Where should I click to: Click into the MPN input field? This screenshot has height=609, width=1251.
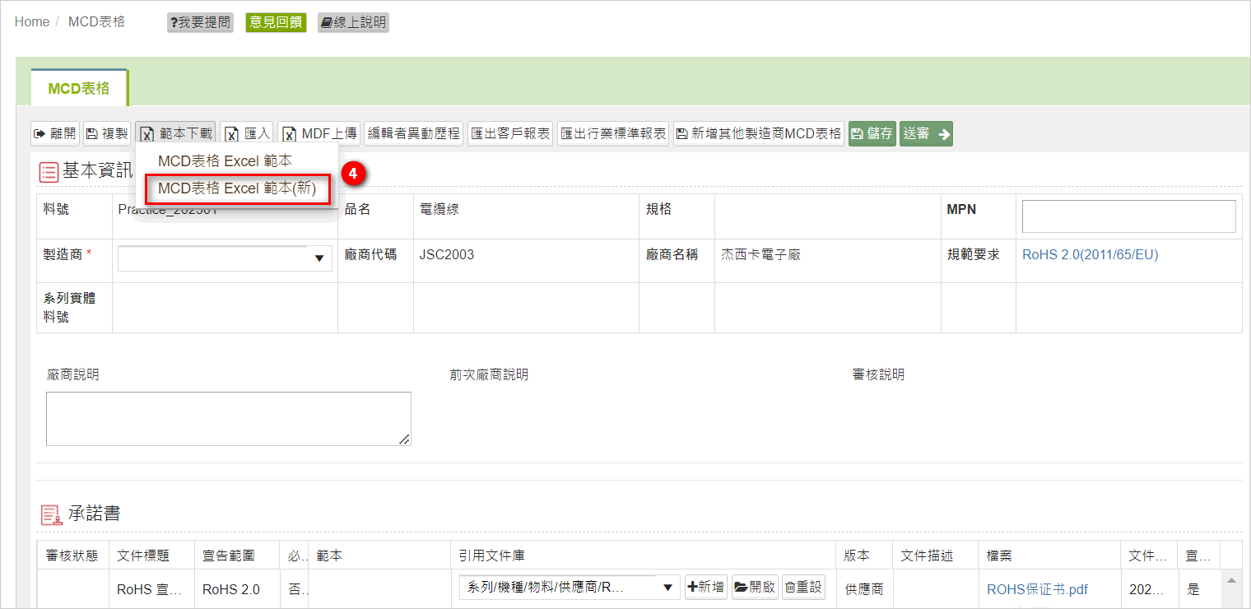[1128, 216]
